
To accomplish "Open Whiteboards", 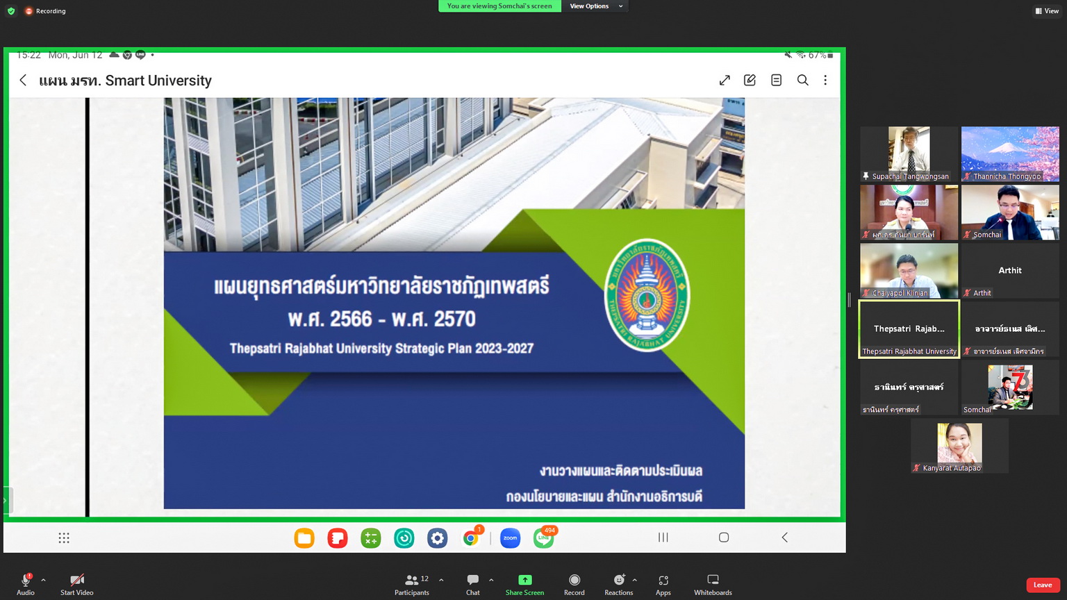I will [713, 584].
